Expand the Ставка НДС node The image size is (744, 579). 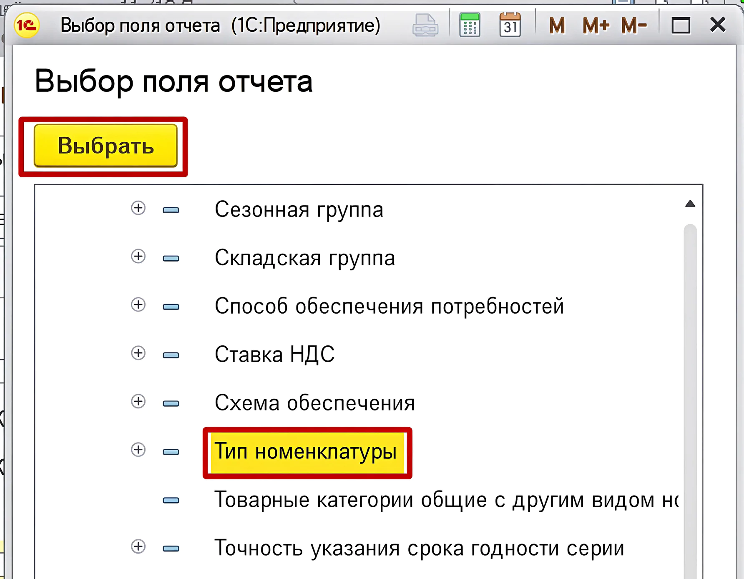[x=138, y=353]
